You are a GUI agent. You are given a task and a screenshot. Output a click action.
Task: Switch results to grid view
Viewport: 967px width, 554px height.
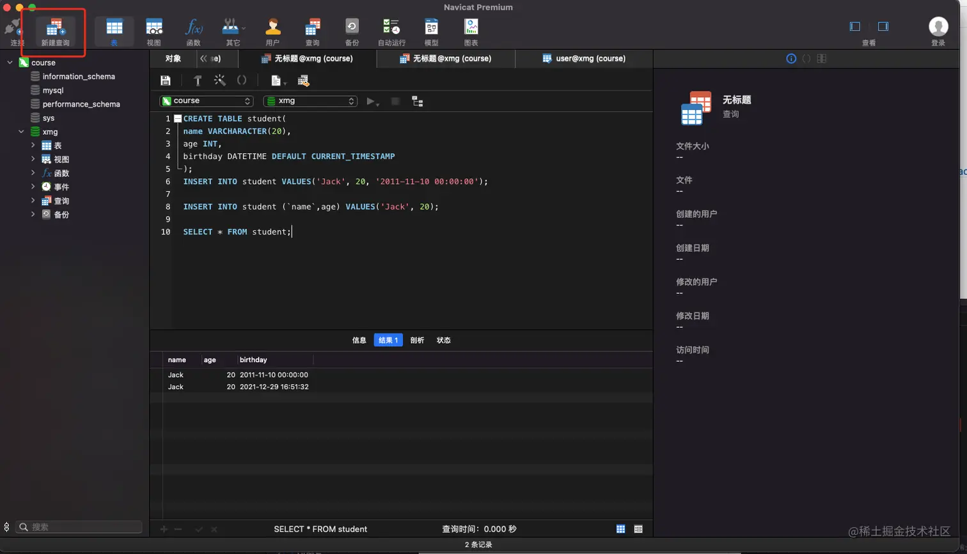620,529
